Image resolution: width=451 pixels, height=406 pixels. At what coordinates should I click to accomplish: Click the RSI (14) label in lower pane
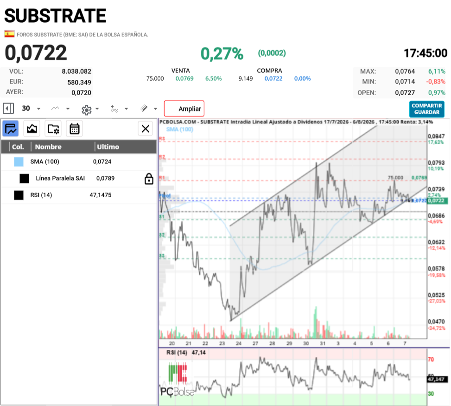tap(177, 353)
